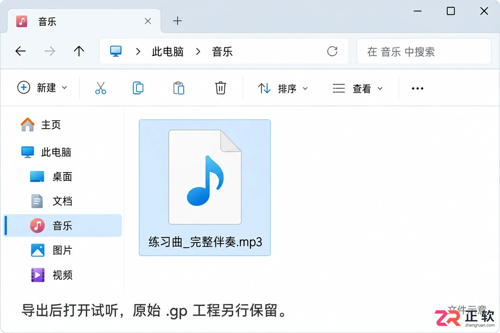This screenshot has width=500, height=333.
Task: Expand the chevron before 此电脑 in address bar
Action: coord(138,52)
